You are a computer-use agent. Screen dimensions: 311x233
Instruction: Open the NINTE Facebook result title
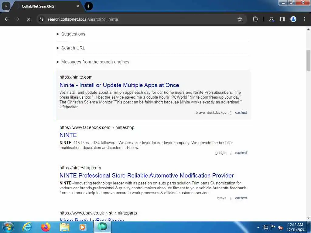[68, 135]
